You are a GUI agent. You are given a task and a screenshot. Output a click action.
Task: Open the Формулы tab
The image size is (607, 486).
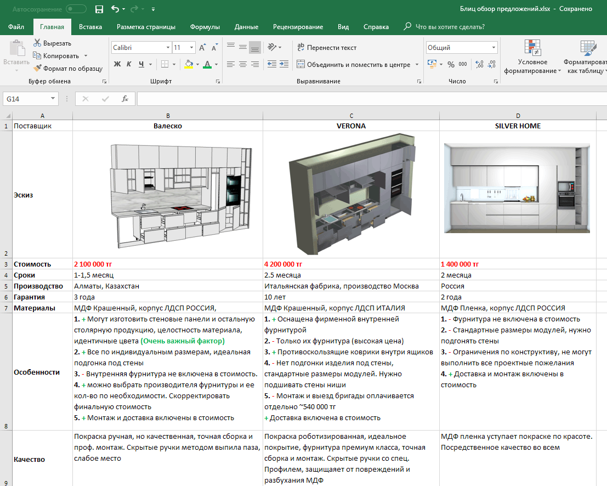[205, 27]
